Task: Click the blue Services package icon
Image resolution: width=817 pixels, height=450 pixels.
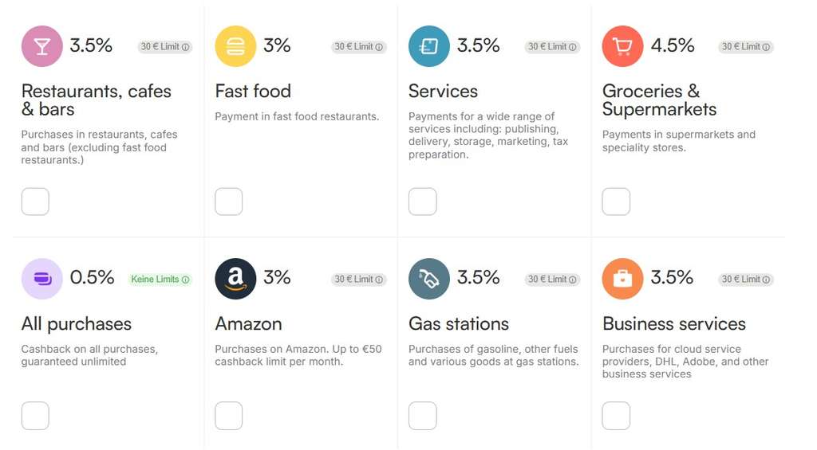Action: point(428,46)
